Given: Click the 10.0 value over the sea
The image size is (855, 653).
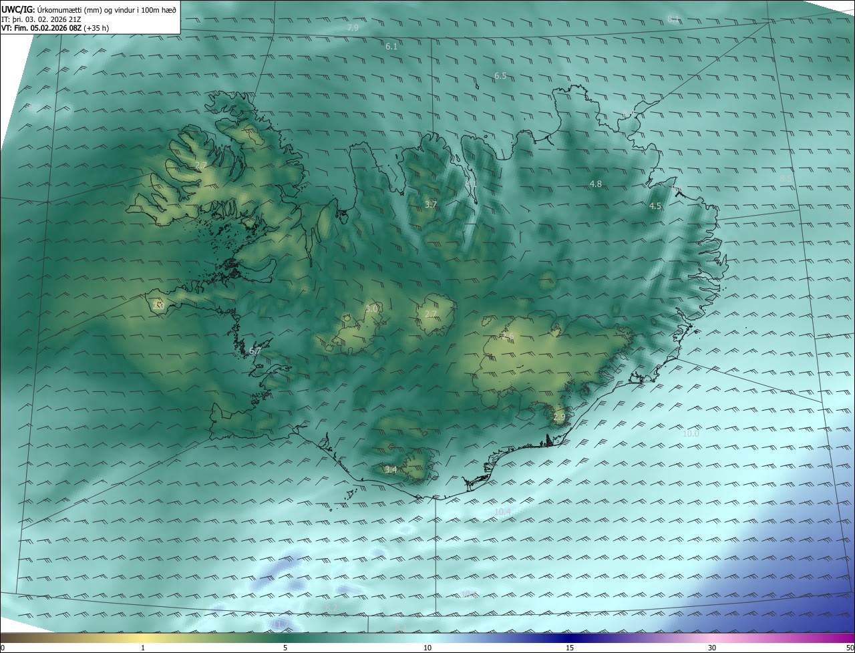Looking at the screenshot, I should 691,433.
